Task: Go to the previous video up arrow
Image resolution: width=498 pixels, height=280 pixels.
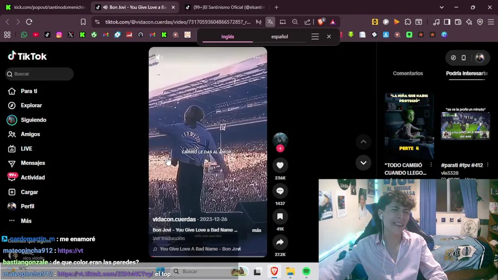Action: tap(363, 142)
